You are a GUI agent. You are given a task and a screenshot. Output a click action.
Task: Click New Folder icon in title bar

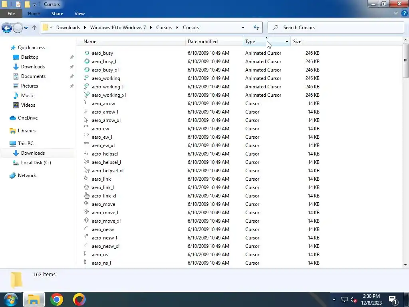pos(27,4)
